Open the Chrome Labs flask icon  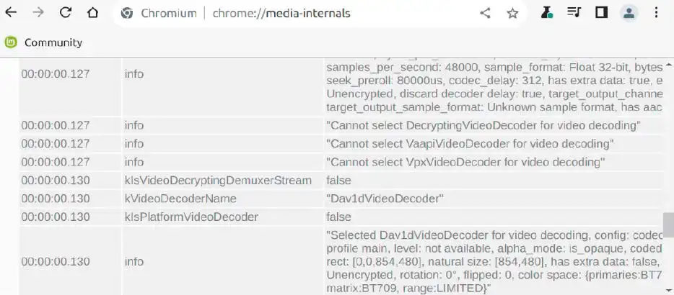pyautogui.click(x=547, y=13)
